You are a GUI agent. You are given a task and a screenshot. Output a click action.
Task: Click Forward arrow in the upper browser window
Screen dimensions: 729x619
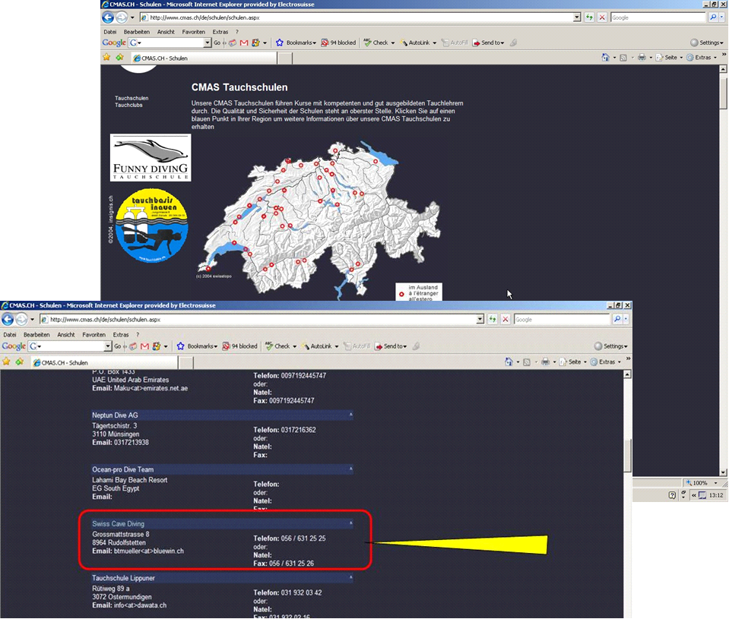(x=122, y=17)
